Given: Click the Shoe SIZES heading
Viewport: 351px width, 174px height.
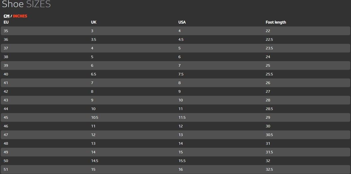Looking at the screenshot, I should pos(26,4).
